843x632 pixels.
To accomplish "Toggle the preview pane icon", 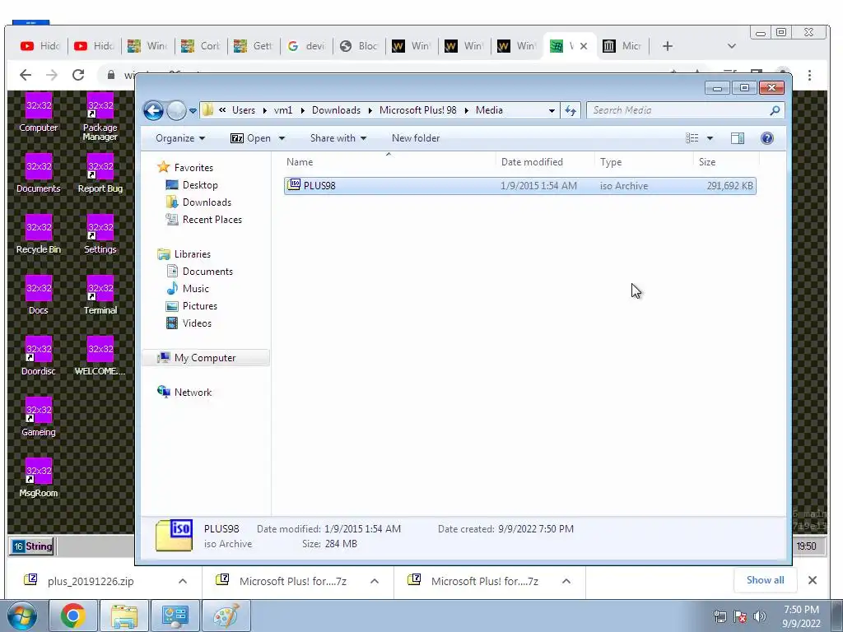I will pyautogui.click(x=738, y=138).
